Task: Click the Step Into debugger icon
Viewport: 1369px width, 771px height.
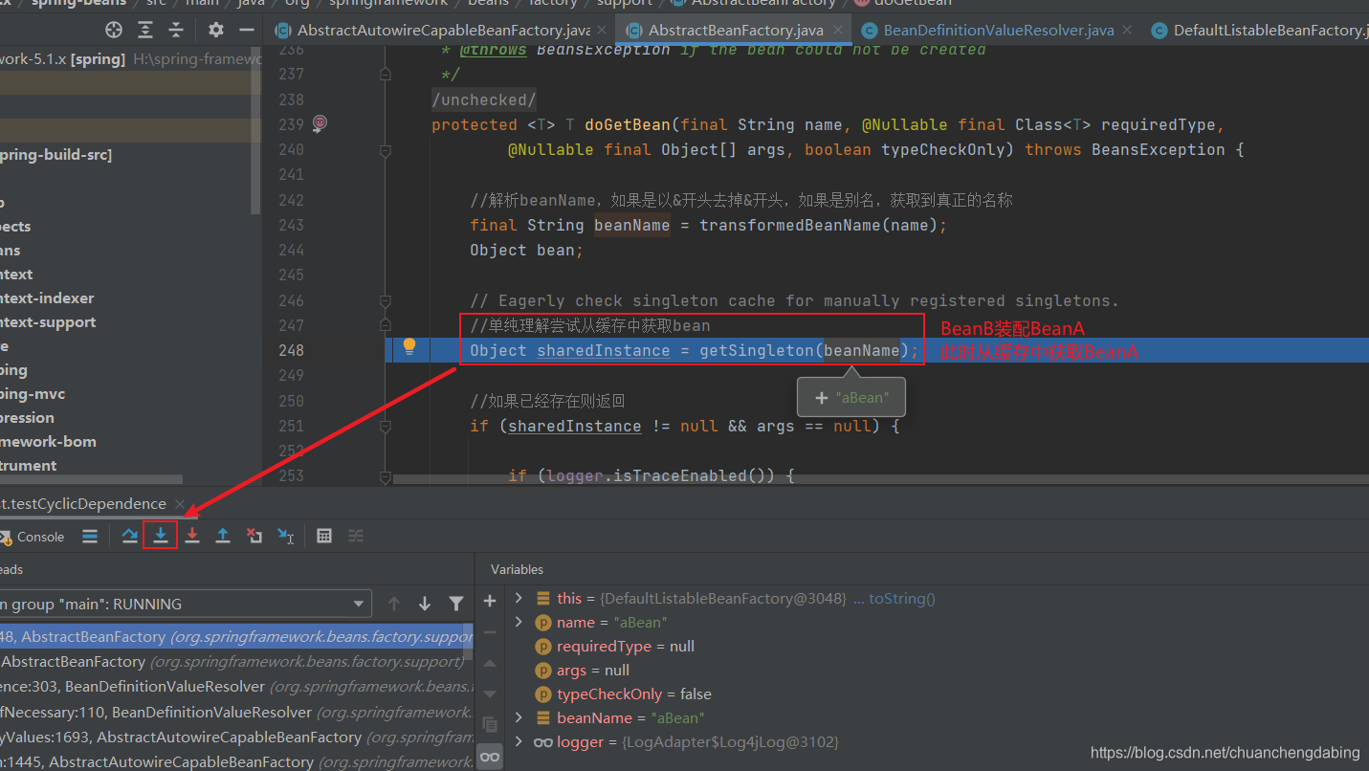Action: [x=161, y=536]
